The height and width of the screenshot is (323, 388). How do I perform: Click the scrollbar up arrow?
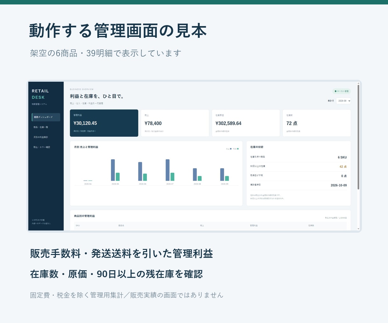point(358,83)
